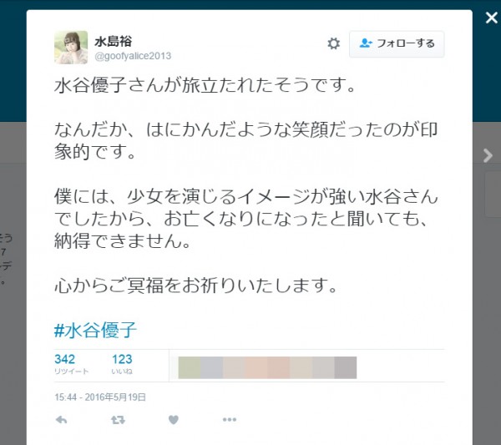Screen dimensions: 501x445
Task: Close the tweet overlay with X
Action: click(x=492, y=18)
